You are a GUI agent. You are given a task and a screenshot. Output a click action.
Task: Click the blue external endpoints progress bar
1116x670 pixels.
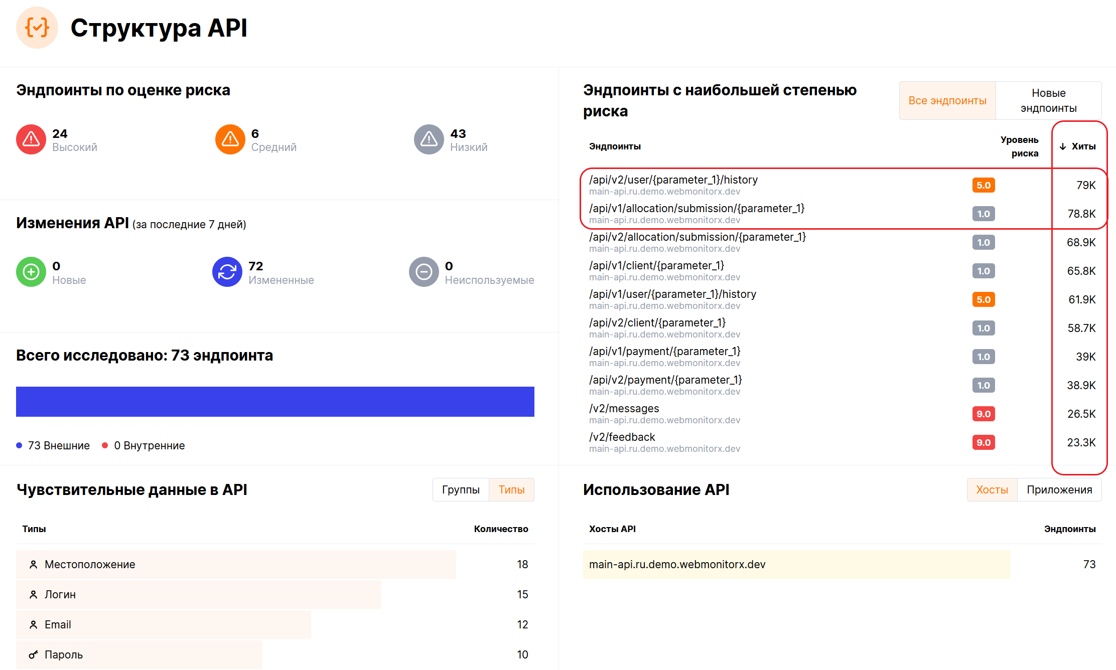click(275, 402)
